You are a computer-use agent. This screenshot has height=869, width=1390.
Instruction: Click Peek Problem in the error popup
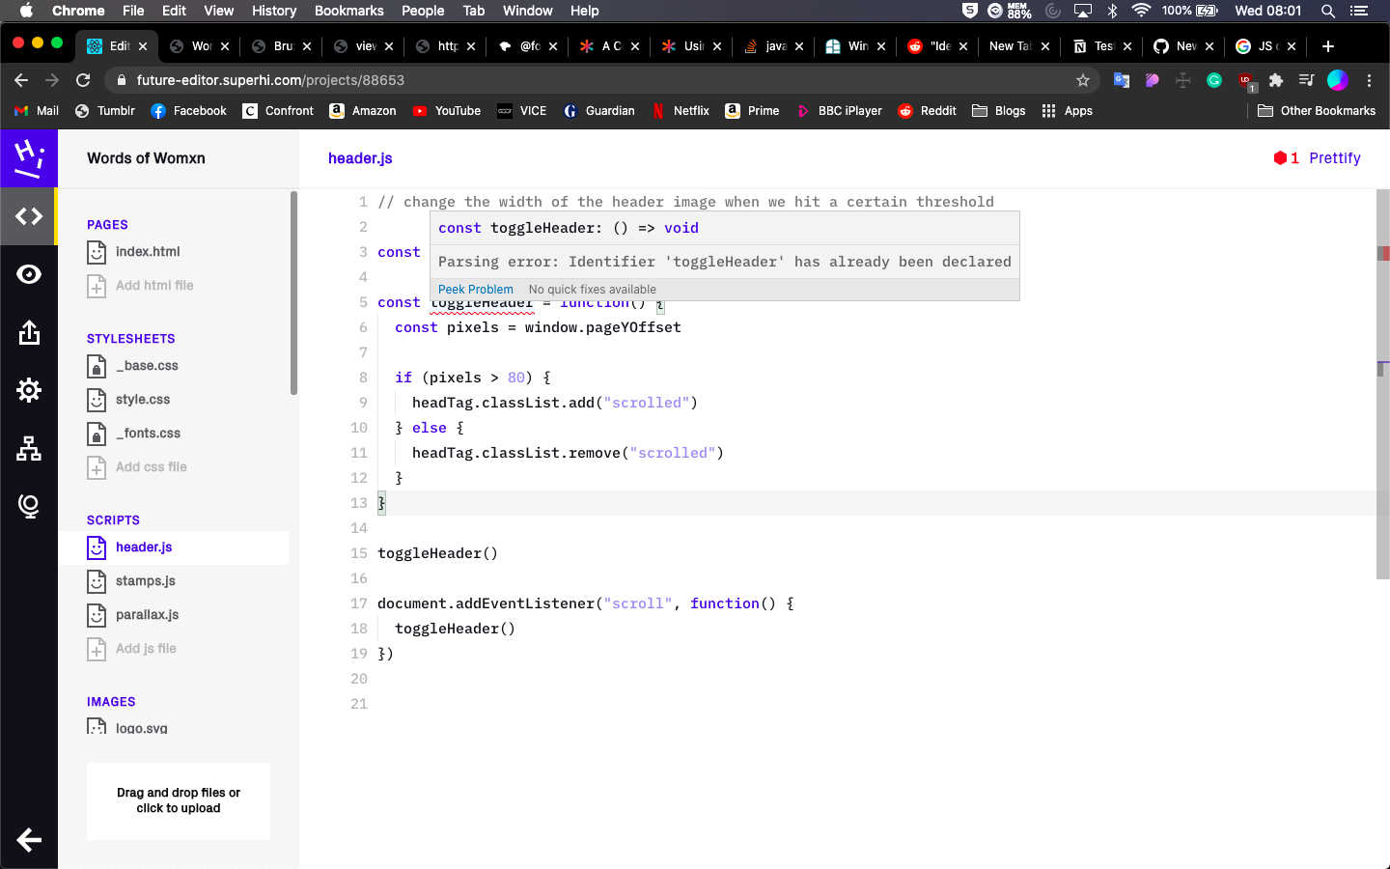(476, 289)
